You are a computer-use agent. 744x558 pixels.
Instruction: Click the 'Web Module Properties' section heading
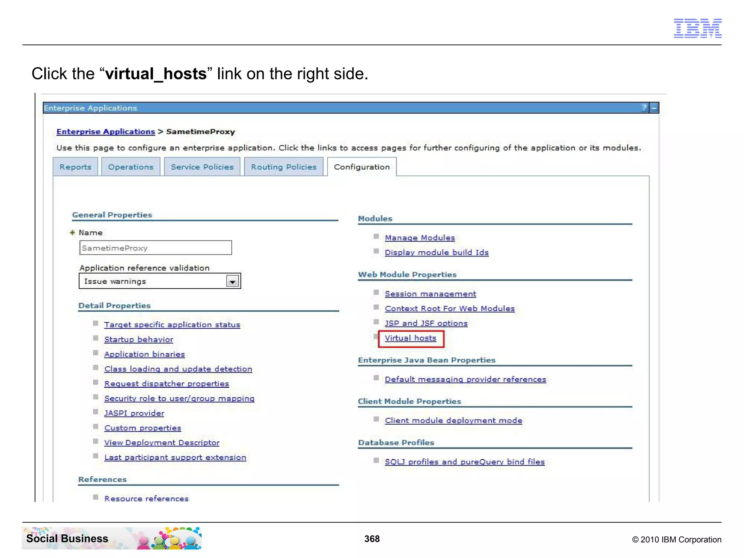coord(407,275)
